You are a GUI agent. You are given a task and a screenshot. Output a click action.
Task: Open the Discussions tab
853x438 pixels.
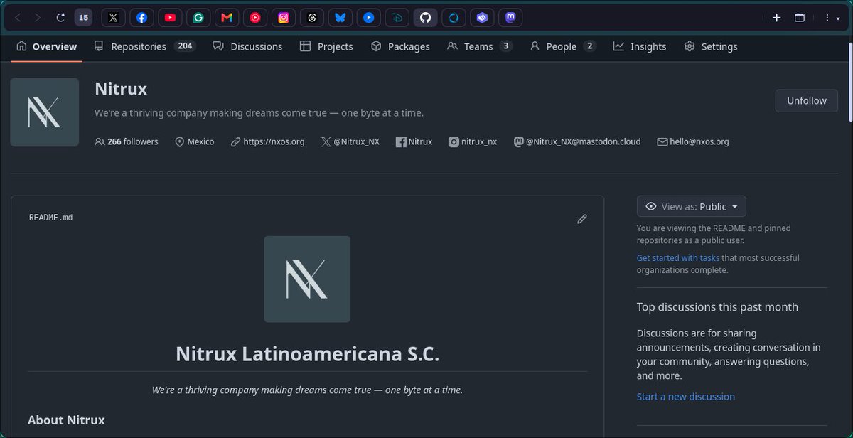point(247,46)
